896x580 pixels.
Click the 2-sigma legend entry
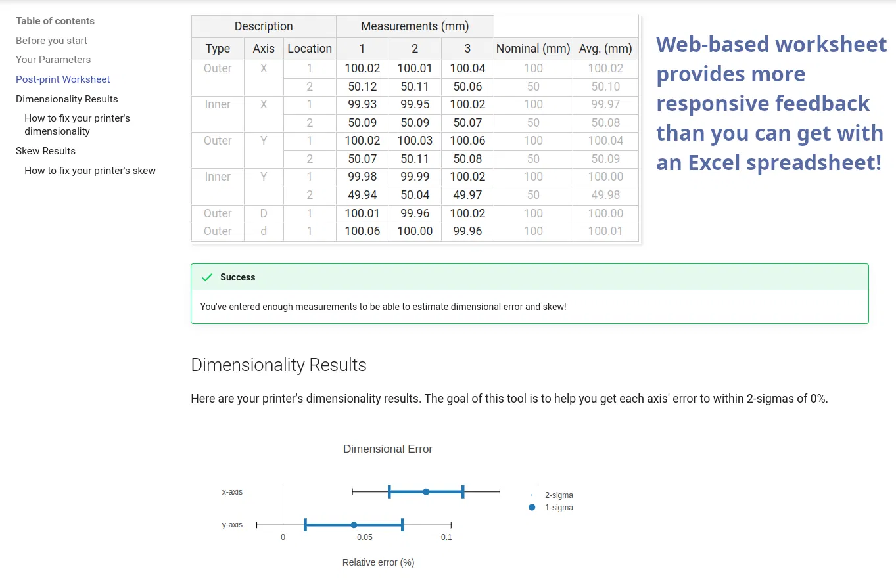tap(558, 495)
